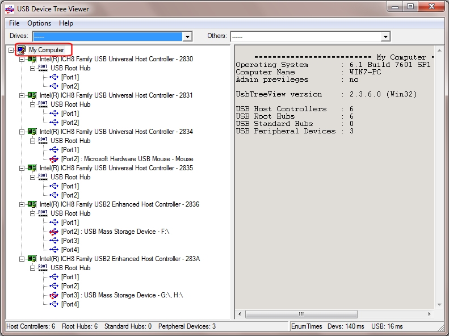Select [Port2] under controller 283A

tap(70, 287)
